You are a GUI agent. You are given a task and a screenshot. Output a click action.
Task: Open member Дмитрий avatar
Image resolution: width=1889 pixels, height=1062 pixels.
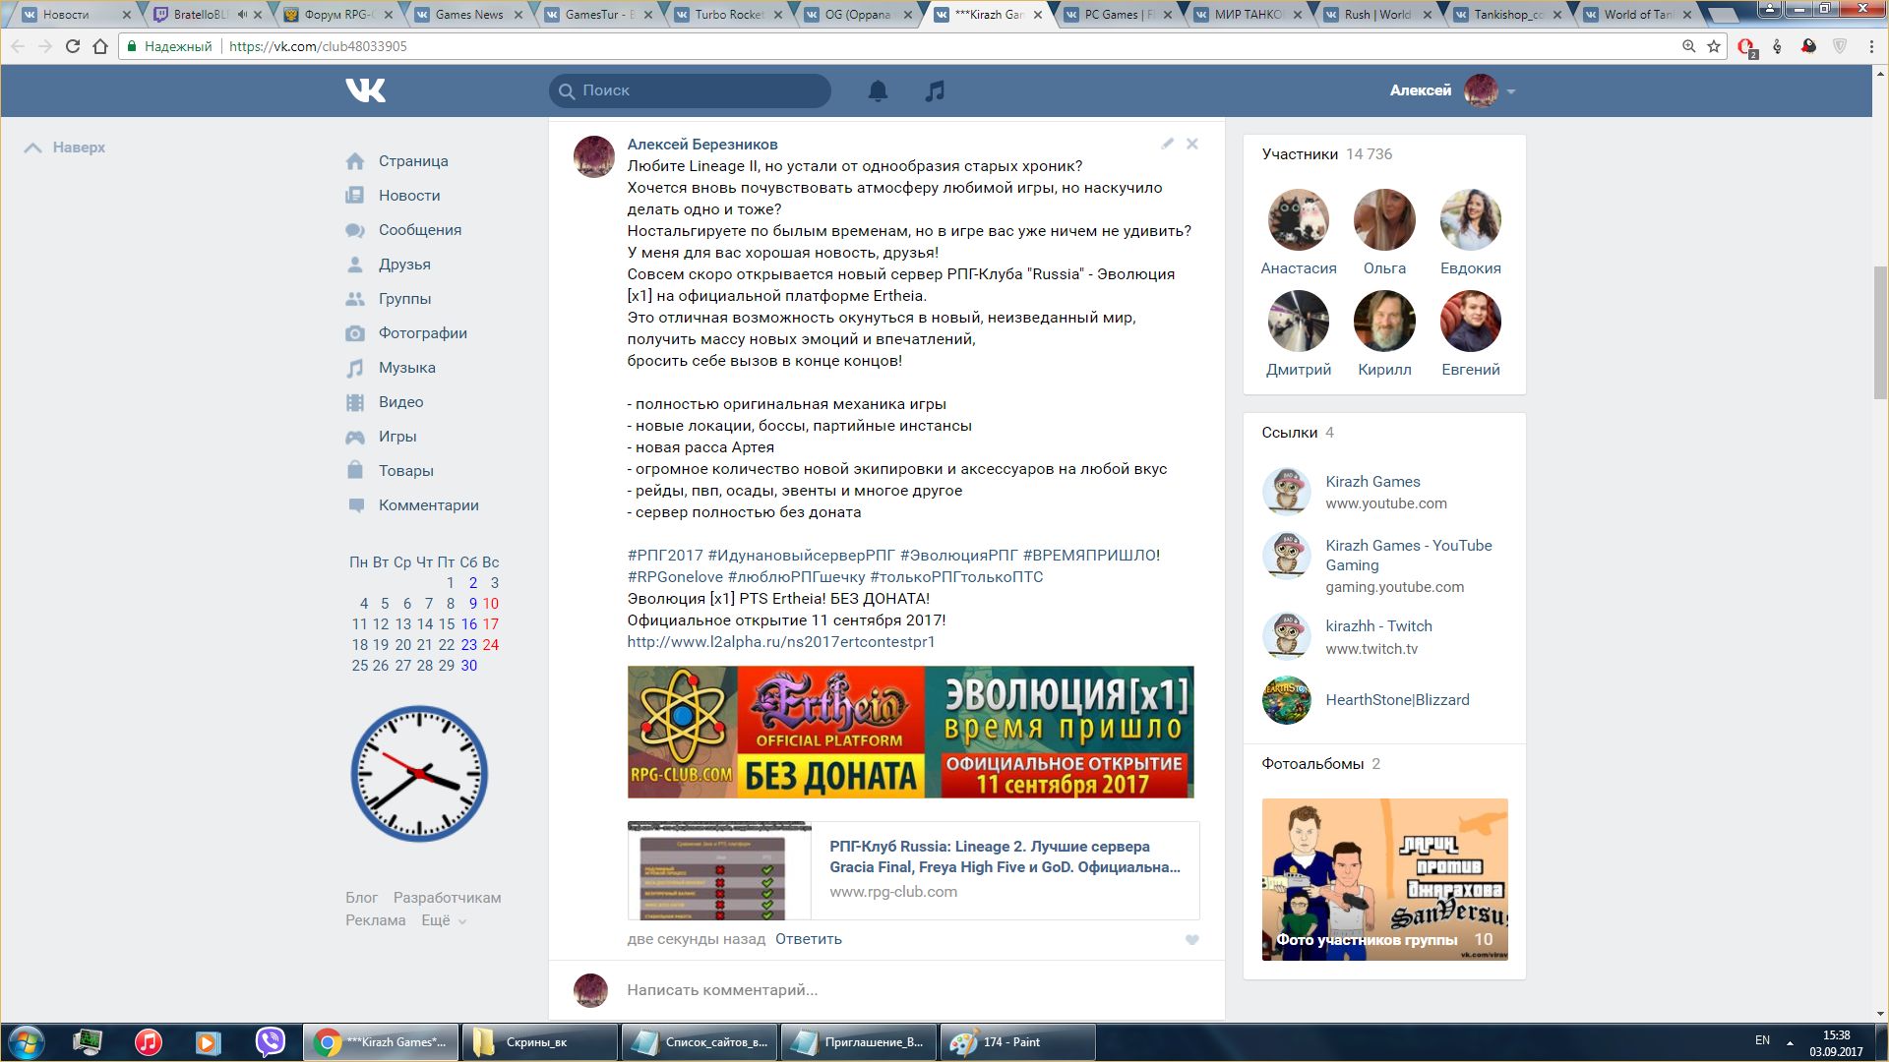click(x=1299, y=322)
